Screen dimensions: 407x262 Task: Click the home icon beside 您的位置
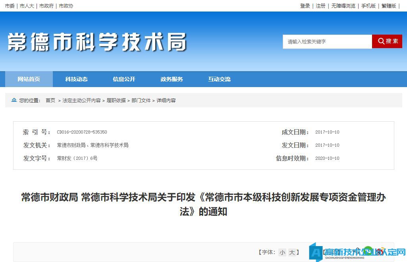tap(14, 100)
